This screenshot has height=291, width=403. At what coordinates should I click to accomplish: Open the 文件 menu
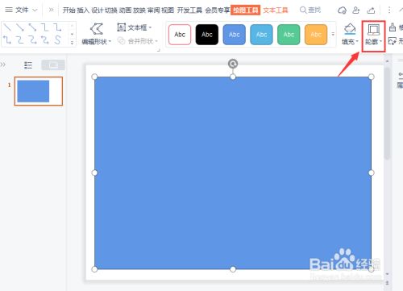pyautogui.click(x=22, y=10)
